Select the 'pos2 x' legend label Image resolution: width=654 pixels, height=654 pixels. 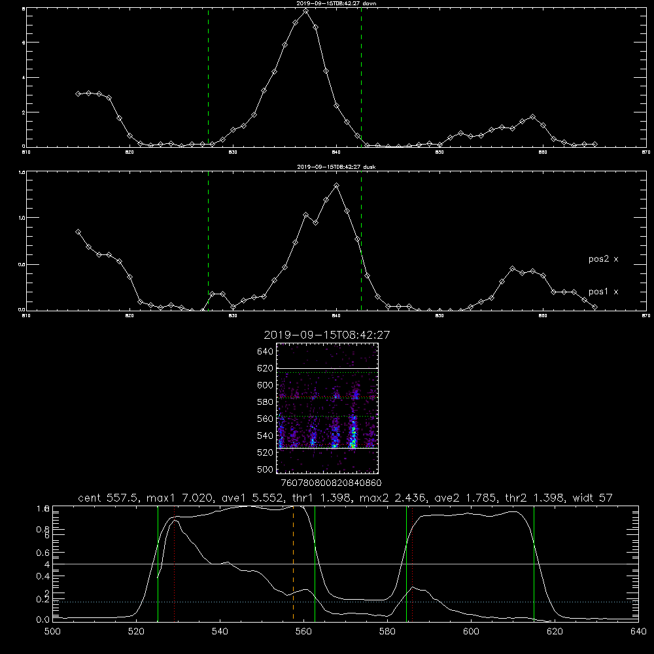(603, 259)
